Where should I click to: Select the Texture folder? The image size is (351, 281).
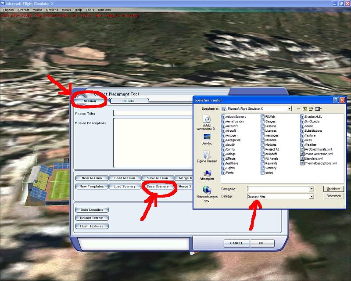tap(308, 135)
